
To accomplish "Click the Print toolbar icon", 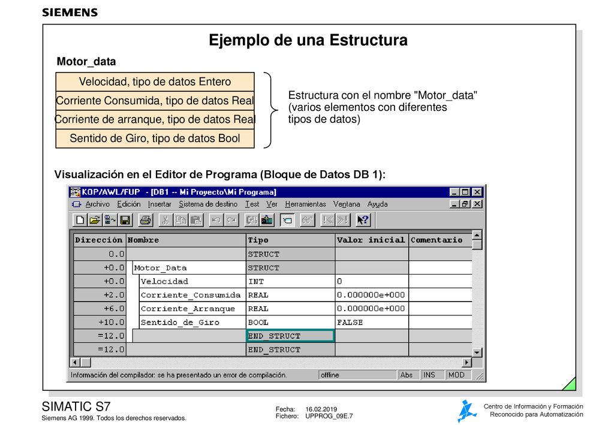I will coord(146,221).
